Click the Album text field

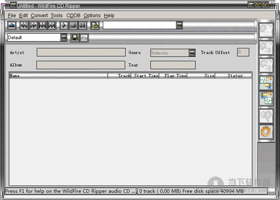pyautogui.click(x=81, y=65)
